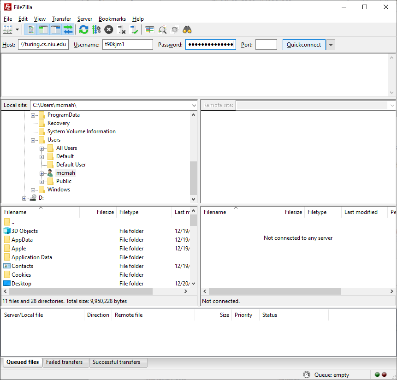Open the Transfer menu
397x380 pixels.
click(61, 19)
